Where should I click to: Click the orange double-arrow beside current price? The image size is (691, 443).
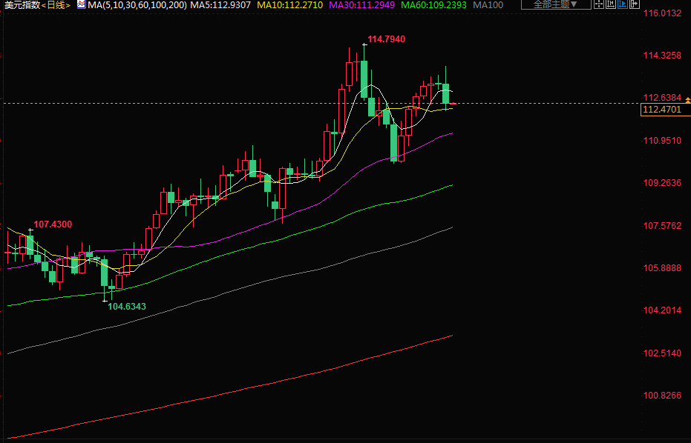coord(687,100)
